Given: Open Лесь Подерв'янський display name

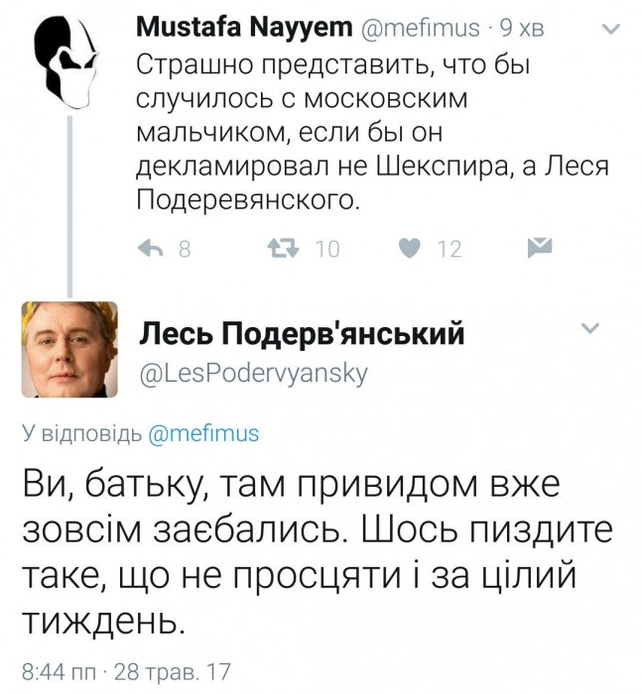Looking at the screenshot, I should (302, 333).
